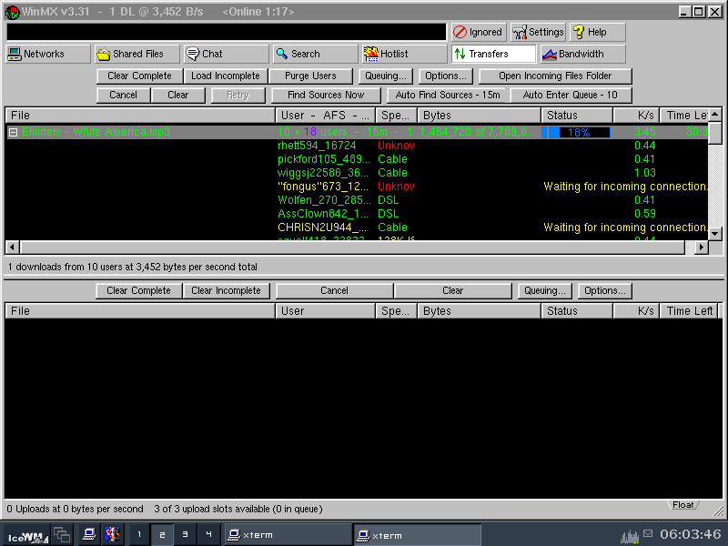The image size is (728, 546).
Task: Click the Chat speech bubble icon
Action: pyautogui.click(x=193, y=54)
